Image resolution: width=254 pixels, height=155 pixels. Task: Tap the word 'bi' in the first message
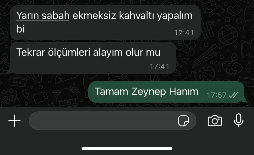pyautogui.click(x=20, y=29)
